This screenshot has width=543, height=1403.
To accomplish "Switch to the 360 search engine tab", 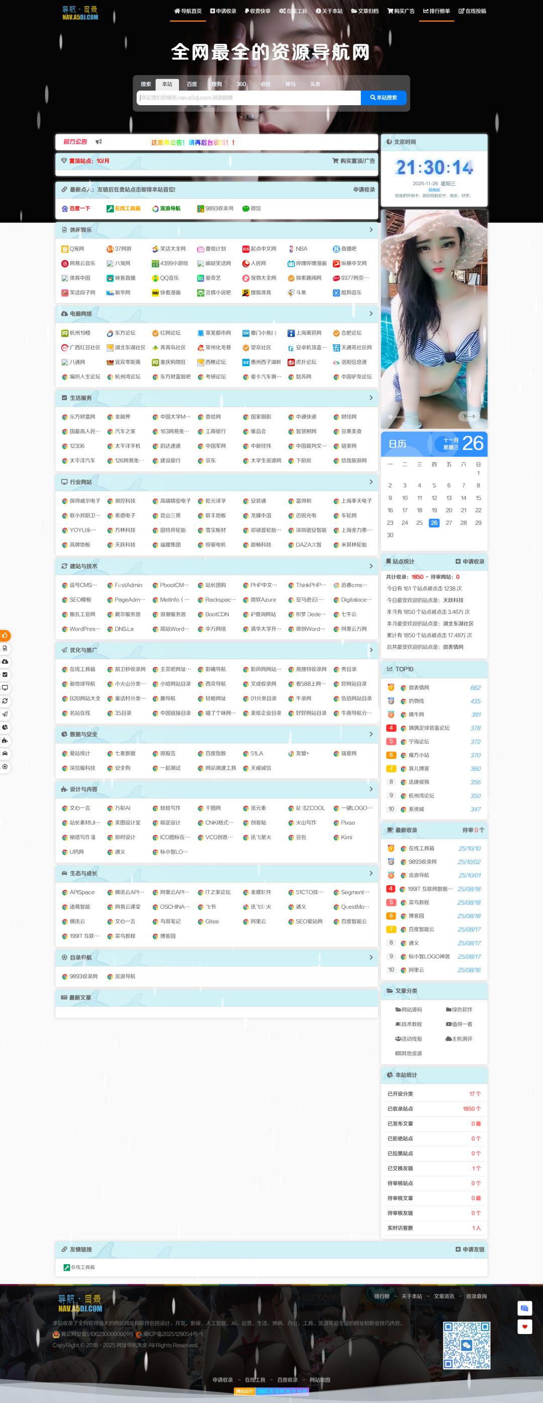I will (x=241, y=85).
